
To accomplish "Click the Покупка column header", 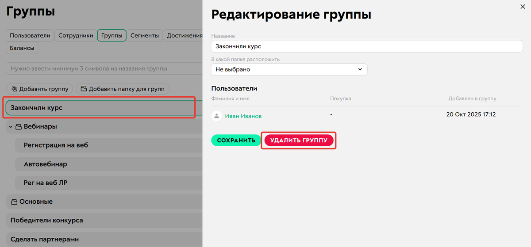I will [341, 99].
